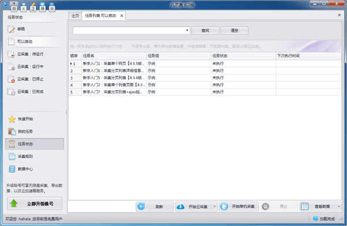Open the 草稿 drafts status item
347x226 pixels.
tap(35, 29)
